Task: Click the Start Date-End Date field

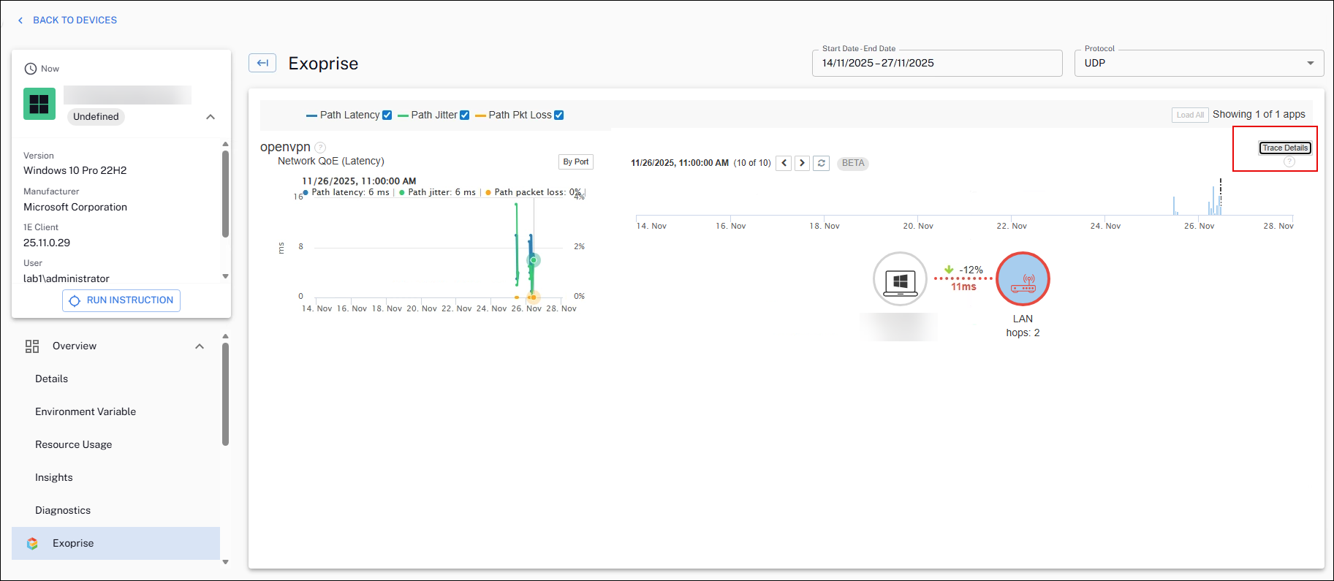Action: [936, 64]
